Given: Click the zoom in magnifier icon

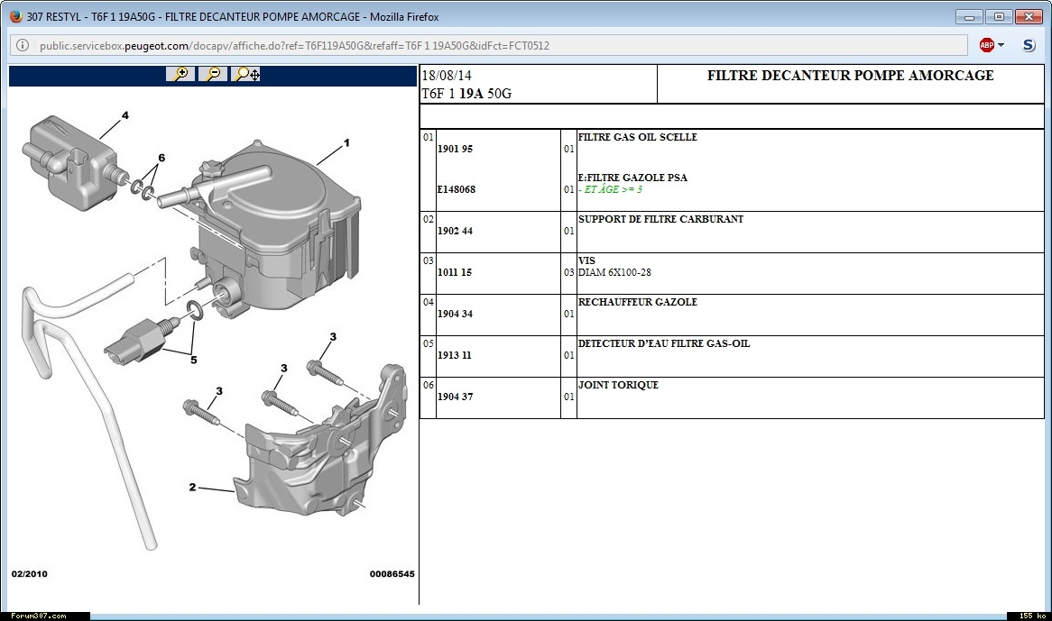Looking at the screenshot, I should click(180, 74).
